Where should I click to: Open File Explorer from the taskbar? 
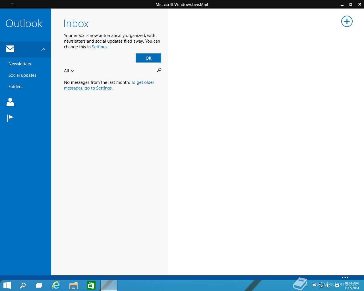tap(73, 285)
